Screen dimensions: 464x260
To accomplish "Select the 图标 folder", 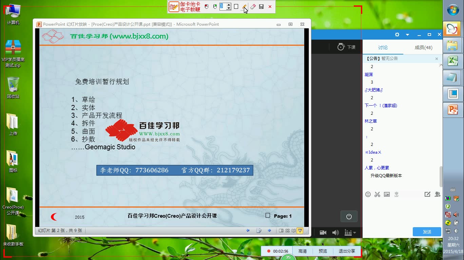I will [13, 161].
